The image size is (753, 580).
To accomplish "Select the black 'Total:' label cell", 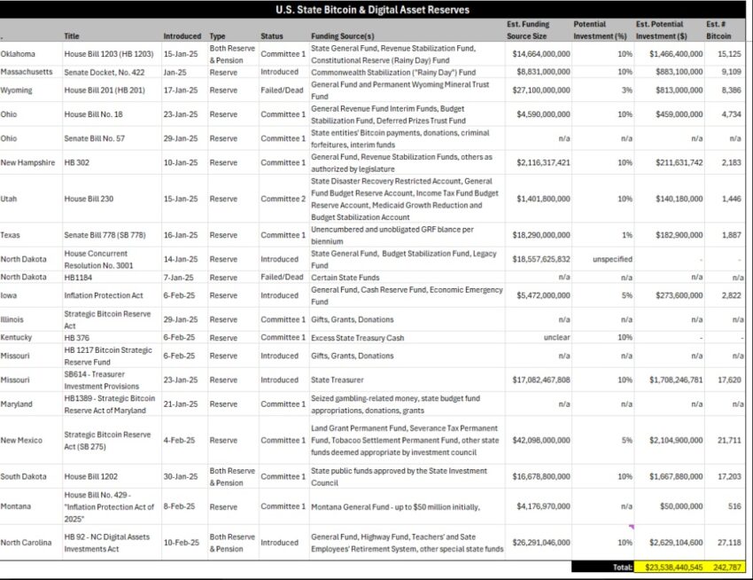I will pos(603,568).
